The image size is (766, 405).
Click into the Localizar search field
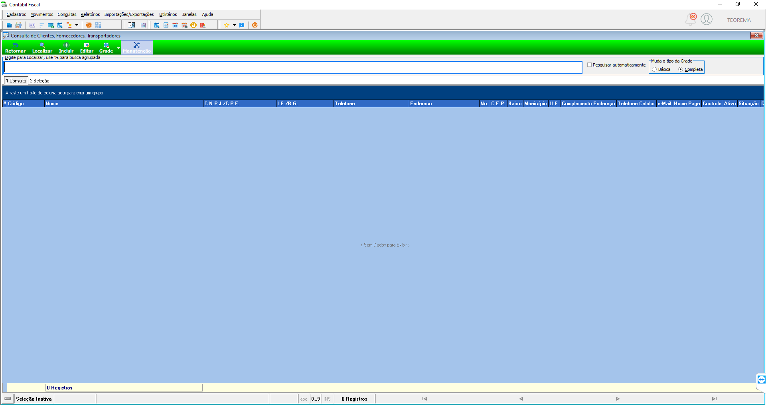pyautogui.click(x=293, y=67)
